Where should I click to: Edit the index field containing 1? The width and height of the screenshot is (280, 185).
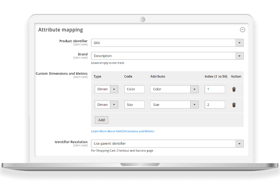click(x=215, y=89)
